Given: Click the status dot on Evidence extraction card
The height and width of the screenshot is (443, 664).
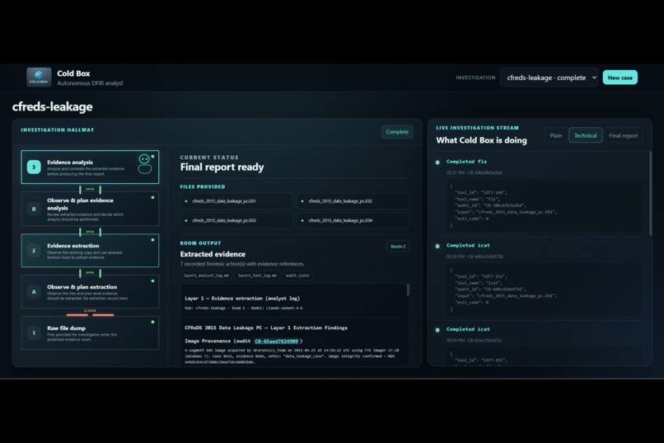Looking at the screenshot, I should pos(153,240).
